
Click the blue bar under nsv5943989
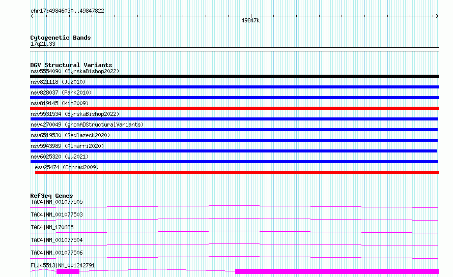(x=234, y=151)
